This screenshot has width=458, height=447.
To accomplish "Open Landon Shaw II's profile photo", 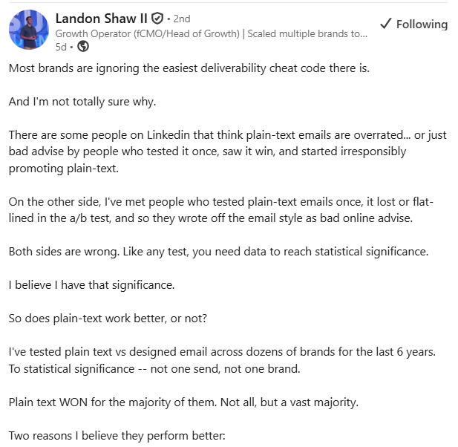I will click(x=29, y=30).
